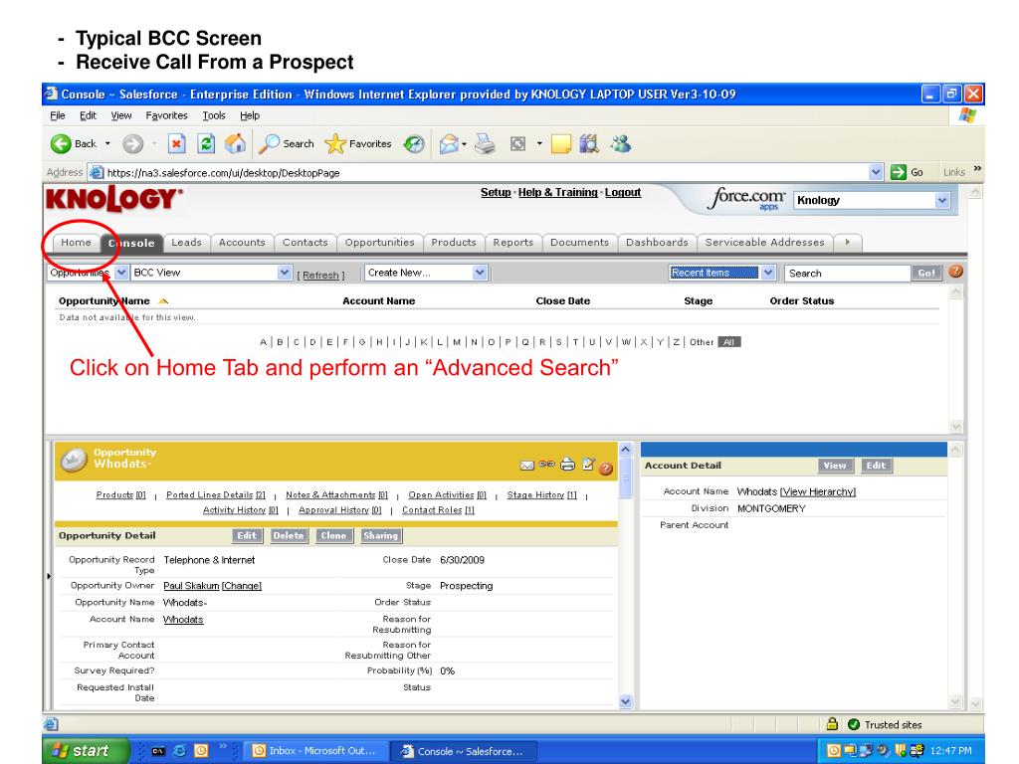Open the Opportunities tab
Viewport: 1019px width, 764px height.
pos(379,243)
